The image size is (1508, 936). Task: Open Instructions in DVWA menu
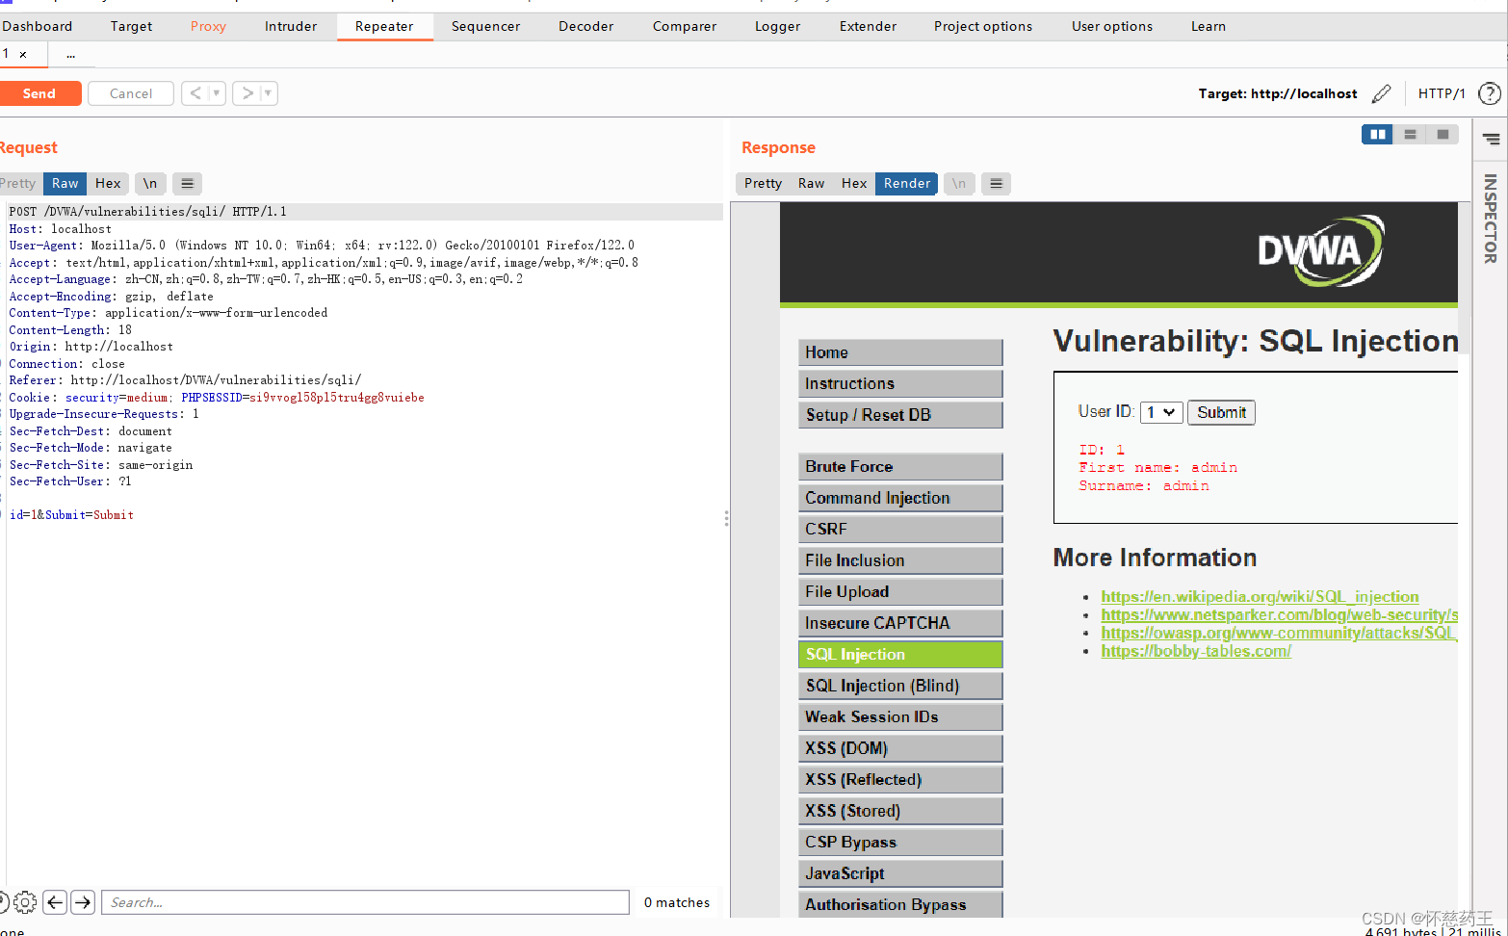pyautogui.click(x=900, y=383)
